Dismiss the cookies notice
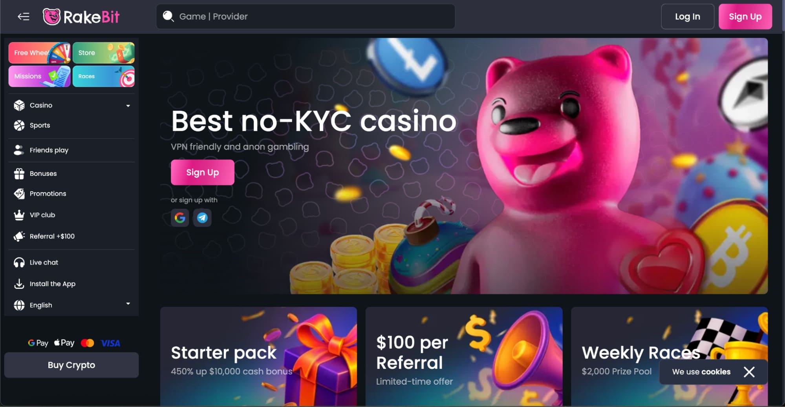 click(749, 372)
